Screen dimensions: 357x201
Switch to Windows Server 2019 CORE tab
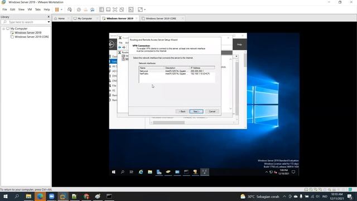point(161,18)
